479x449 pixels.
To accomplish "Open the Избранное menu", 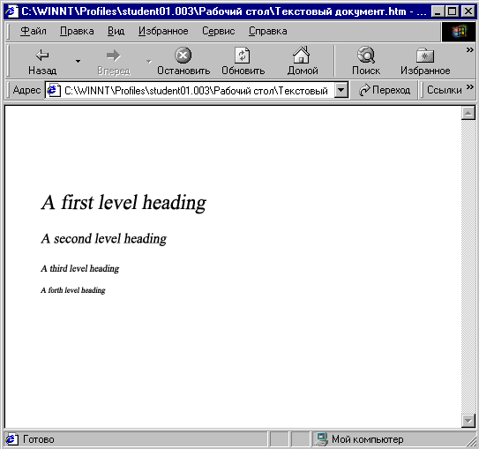I will tap(163, 31).
